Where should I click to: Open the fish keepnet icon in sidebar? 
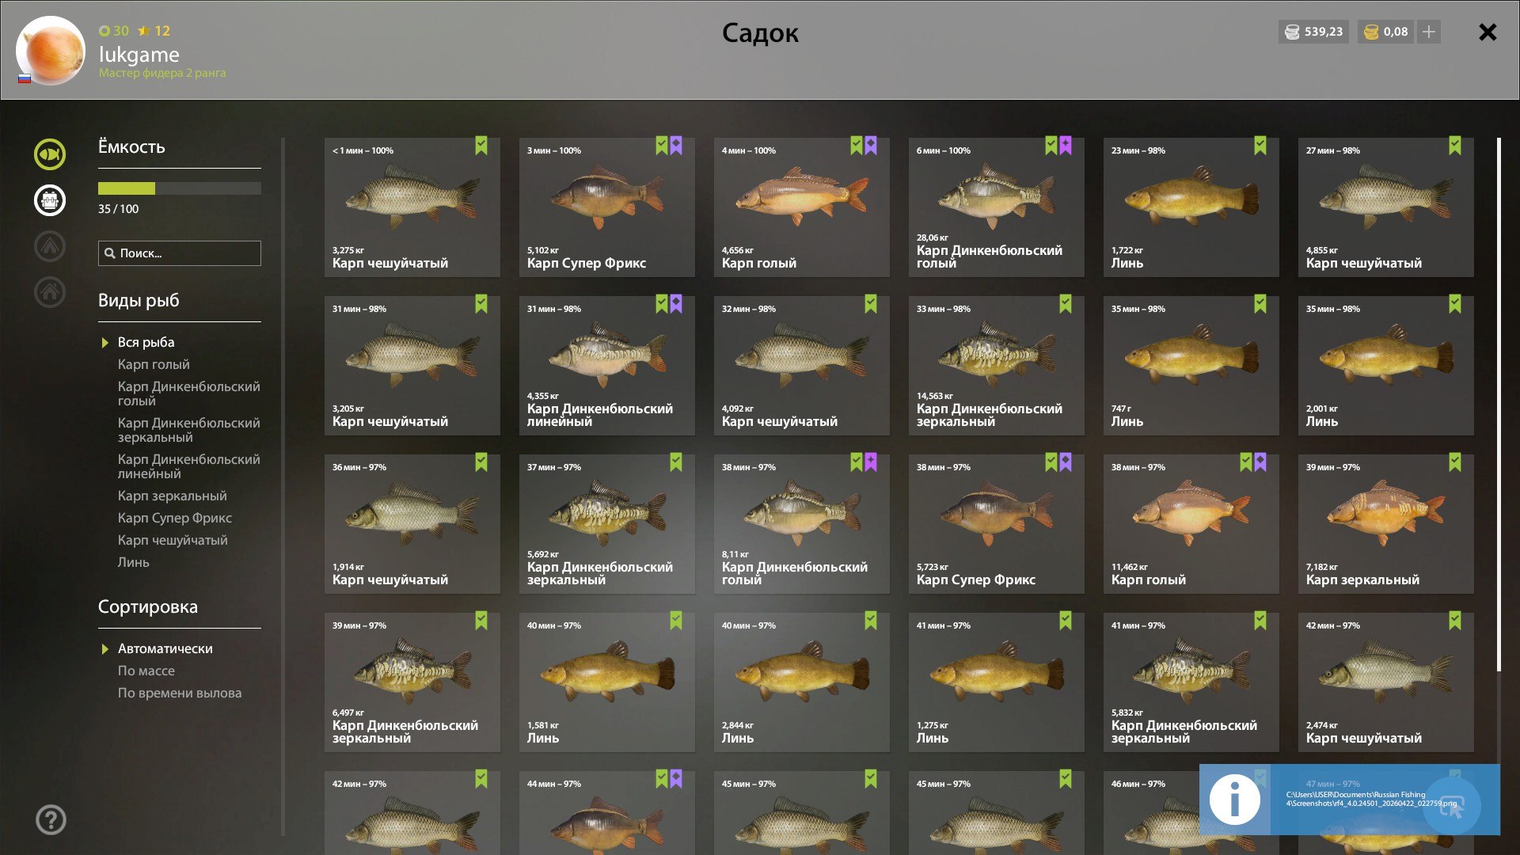point(50,154)
